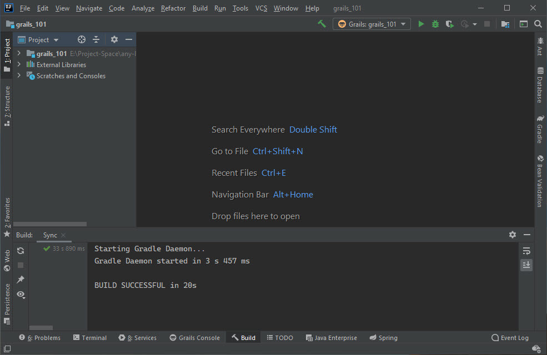547x355 pixels.
Task: Click the Build tree horizontal scrollbar
Action: (x=41, y=327)
